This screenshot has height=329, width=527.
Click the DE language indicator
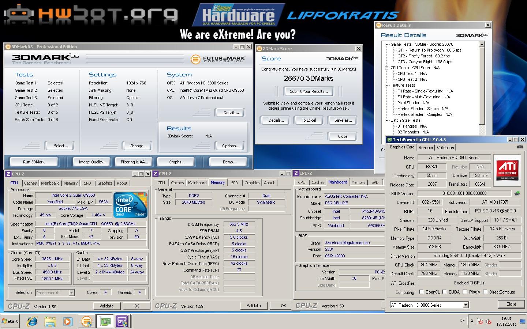pyautogui.click(x=462, y=321)
